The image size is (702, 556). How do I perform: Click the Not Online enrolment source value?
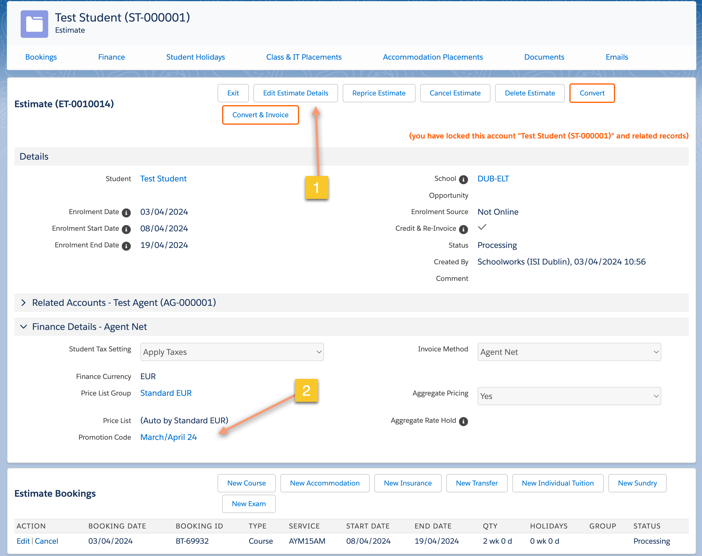(x=498, y=212)
